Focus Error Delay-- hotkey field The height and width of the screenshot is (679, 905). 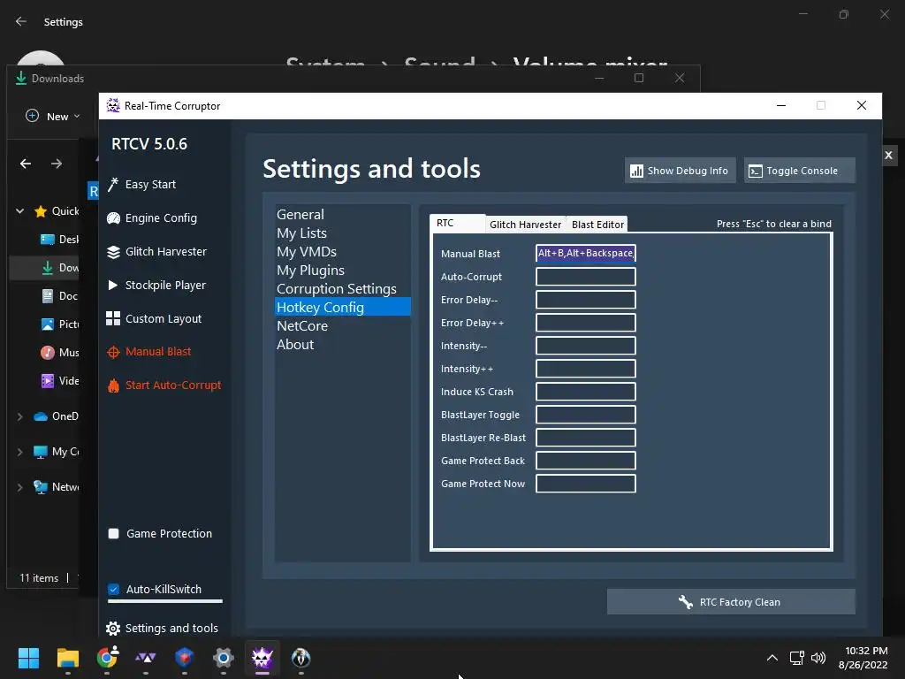coord(586,300)
